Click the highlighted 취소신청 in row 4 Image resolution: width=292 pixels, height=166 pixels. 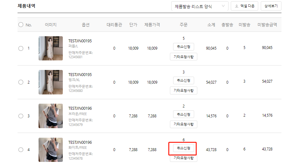(x=183, y=148)
